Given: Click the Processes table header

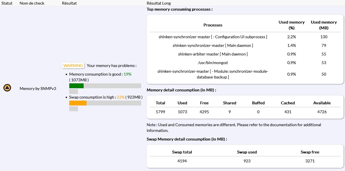Looking at the screenshot, I should click(213, 25).
